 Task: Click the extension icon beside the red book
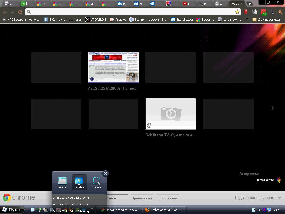point(255,12)
